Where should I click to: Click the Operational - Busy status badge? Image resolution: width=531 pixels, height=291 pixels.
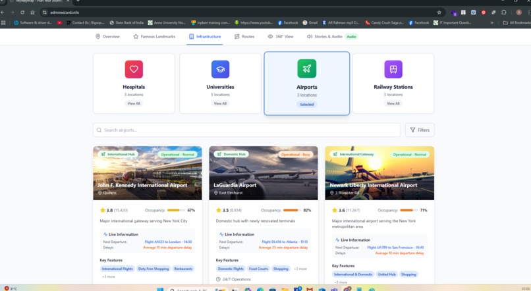pos(296,155)
